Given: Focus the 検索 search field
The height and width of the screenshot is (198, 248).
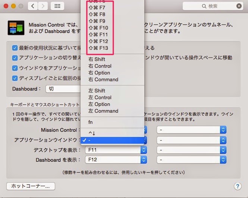Looking at the screenshot, I should point(213,6).
